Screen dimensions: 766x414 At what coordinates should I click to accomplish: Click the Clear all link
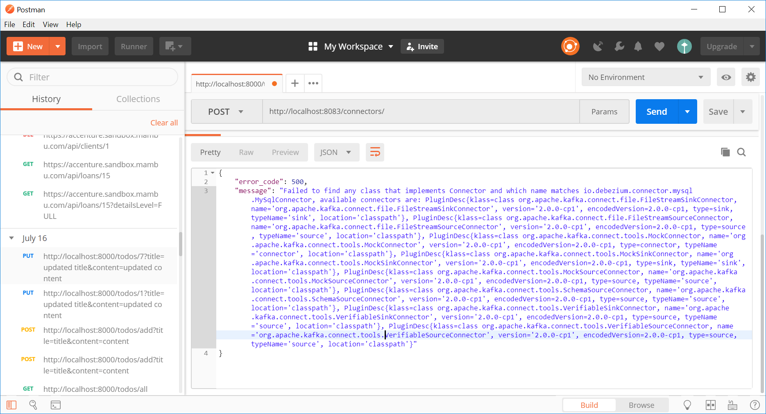(164, 123)
